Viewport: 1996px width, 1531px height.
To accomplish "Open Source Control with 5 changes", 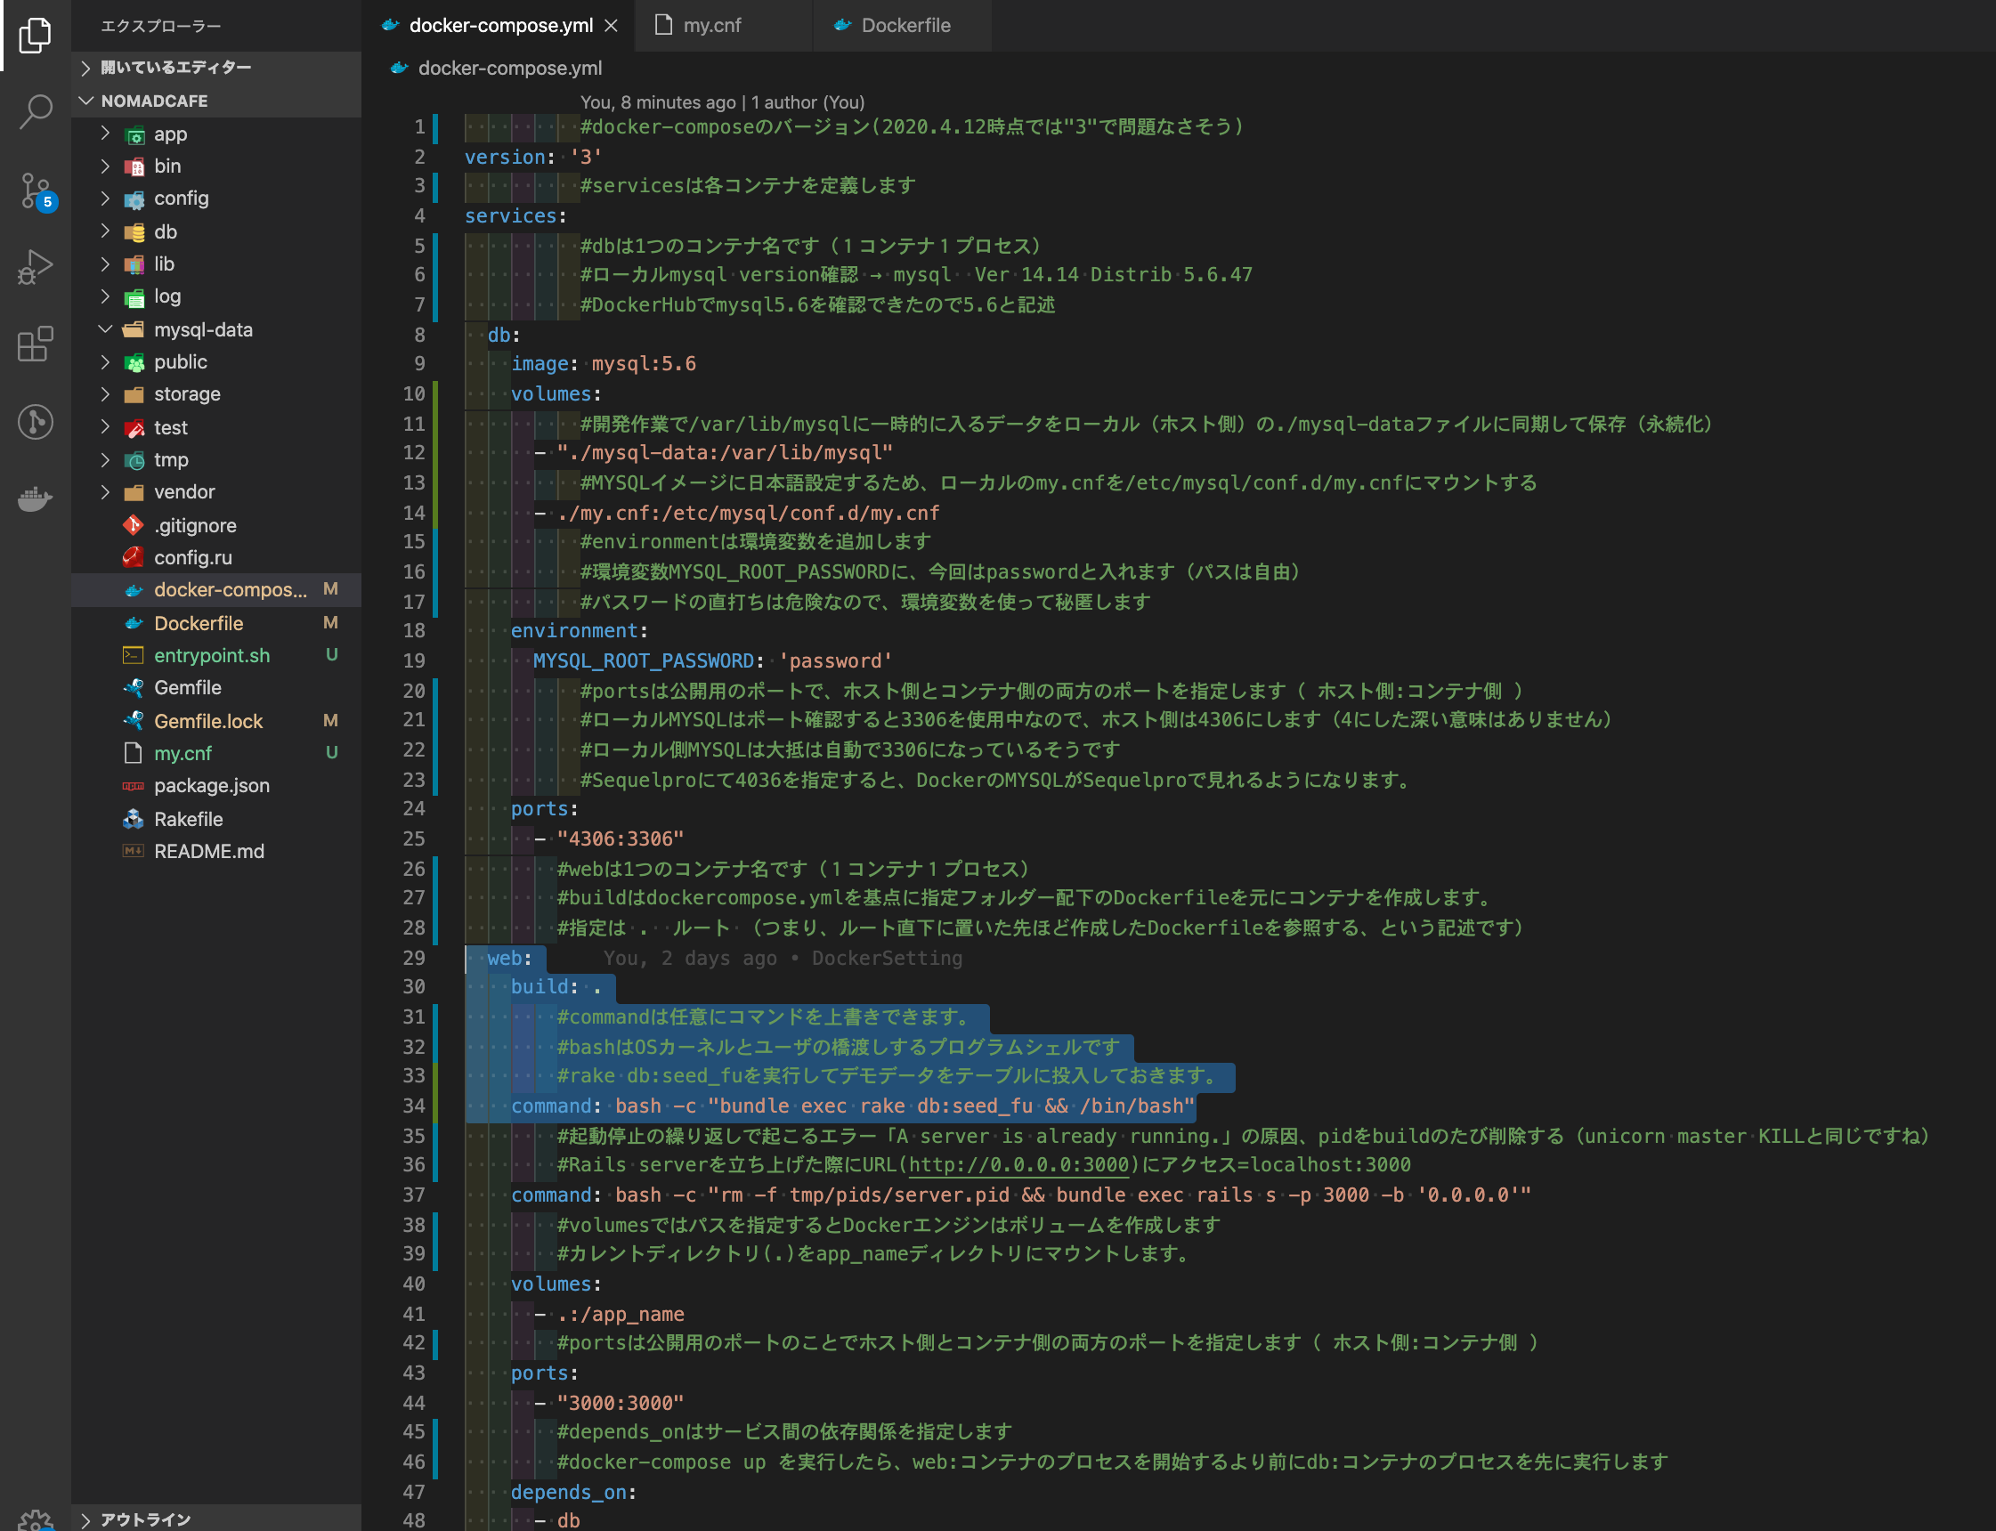I will coord(35,190).
